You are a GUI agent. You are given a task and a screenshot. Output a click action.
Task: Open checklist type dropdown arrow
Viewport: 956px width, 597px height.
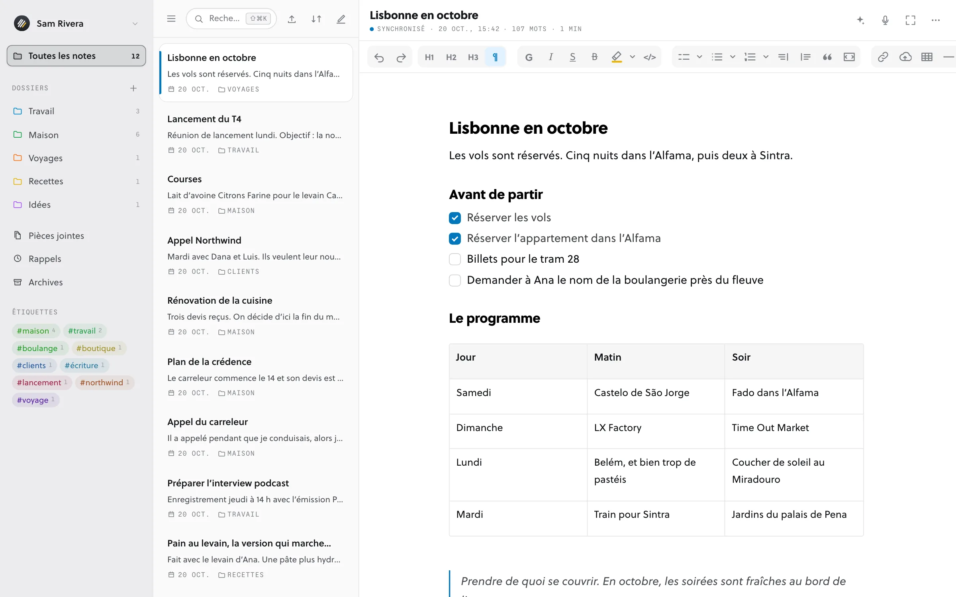click(699, 57)
